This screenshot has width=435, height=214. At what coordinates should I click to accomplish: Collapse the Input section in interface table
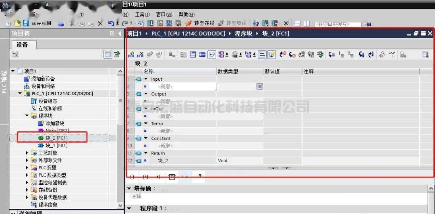[146, 79]
